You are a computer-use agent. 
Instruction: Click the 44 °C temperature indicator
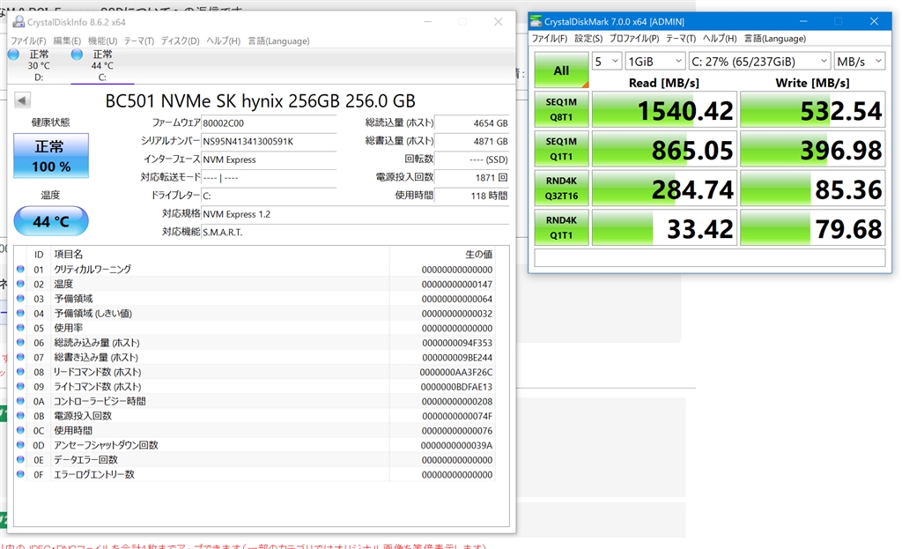(x=51, y=221)
